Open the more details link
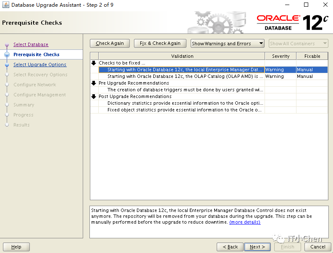This screenshot has height=253, width=333. [245, 222]
